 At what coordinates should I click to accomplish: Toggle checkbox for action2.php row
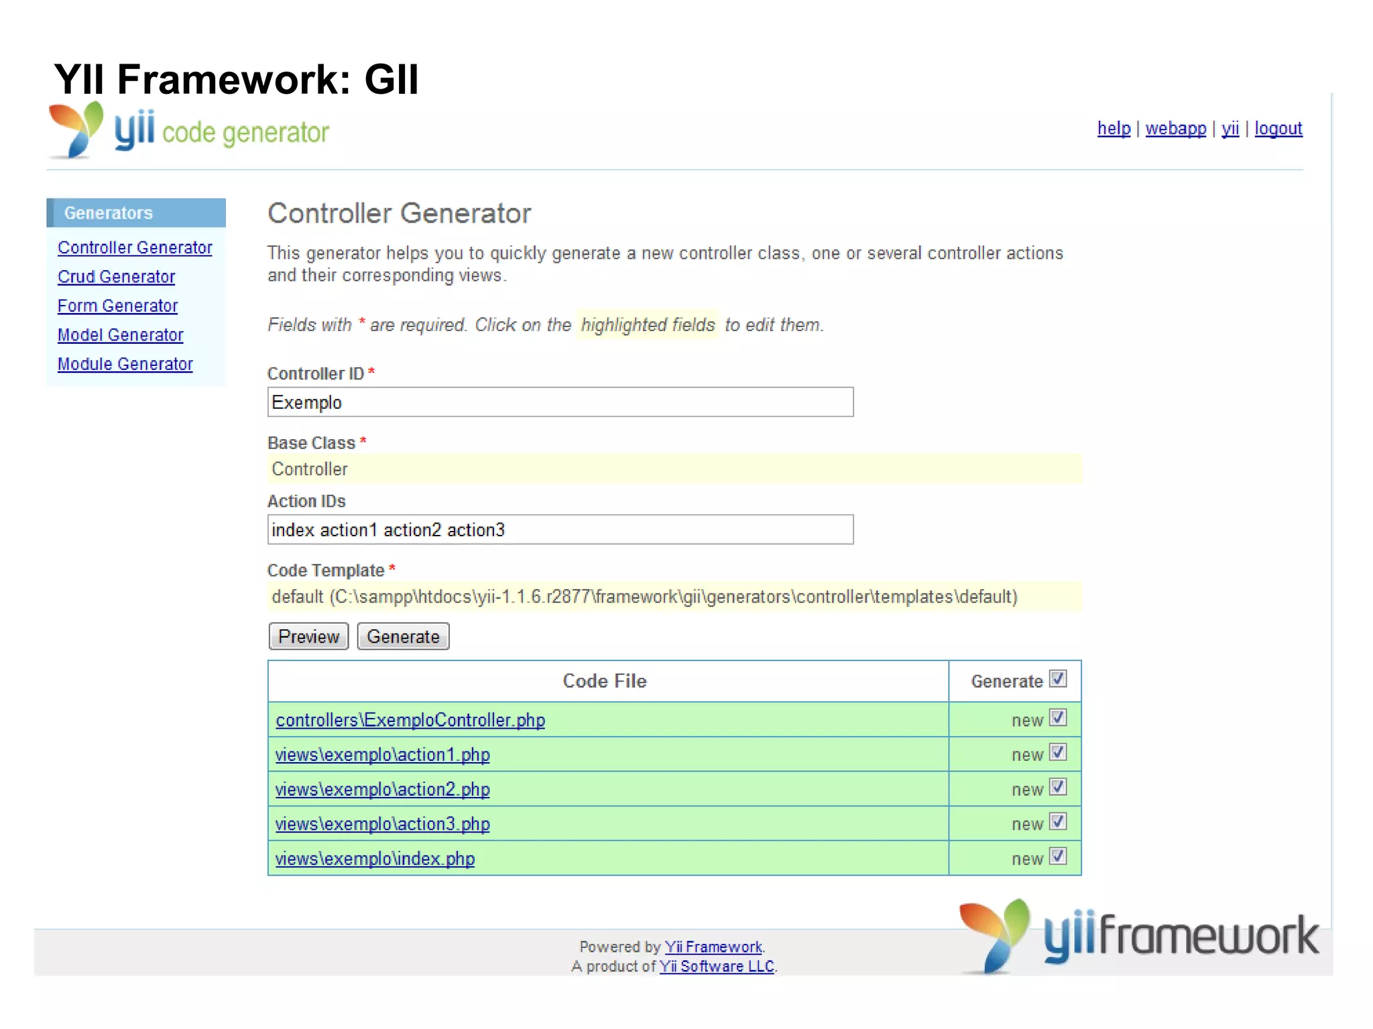click(x=1058, y=787)
